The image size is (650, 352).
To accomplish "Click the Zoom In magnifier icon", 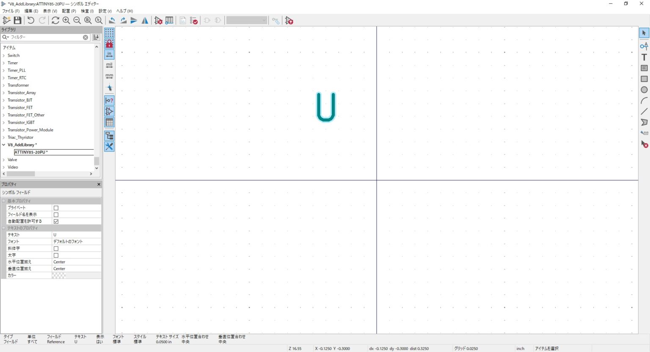I will pyautogui.click(x=66, y=20).
